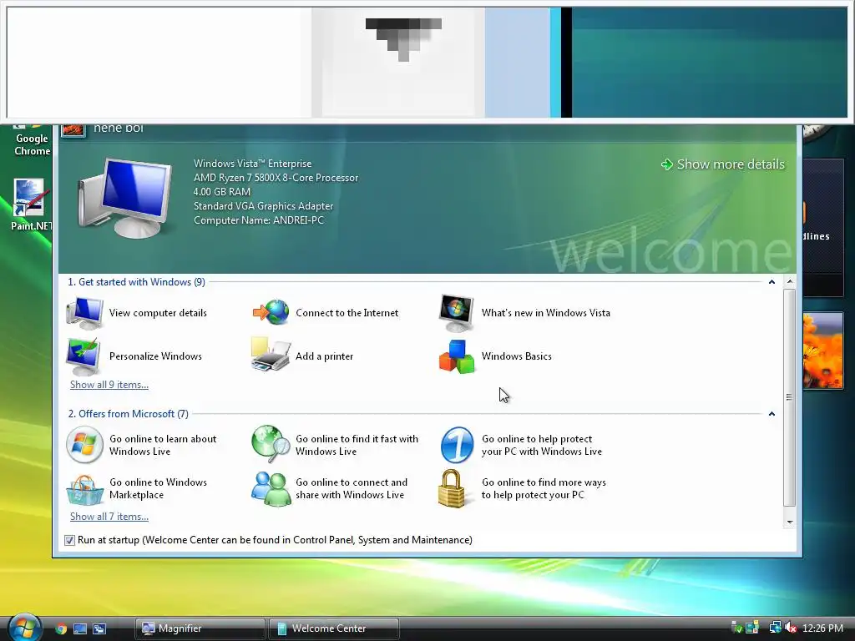The height and width of the screenshot is (641, 855).
Task: Select Go online to find it fast text
Action: 357,445
